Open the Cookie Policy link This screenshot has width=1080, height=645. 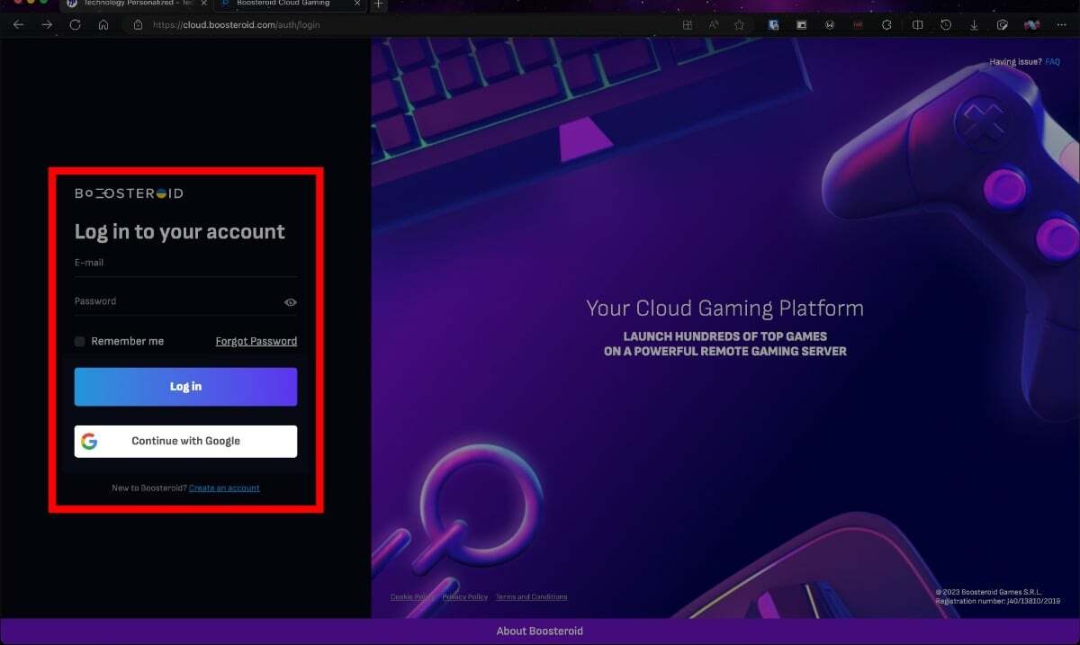tap(411, 597)
